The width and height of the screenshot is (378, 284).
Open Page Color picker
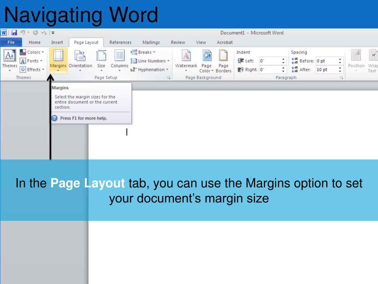coord(207,61)
